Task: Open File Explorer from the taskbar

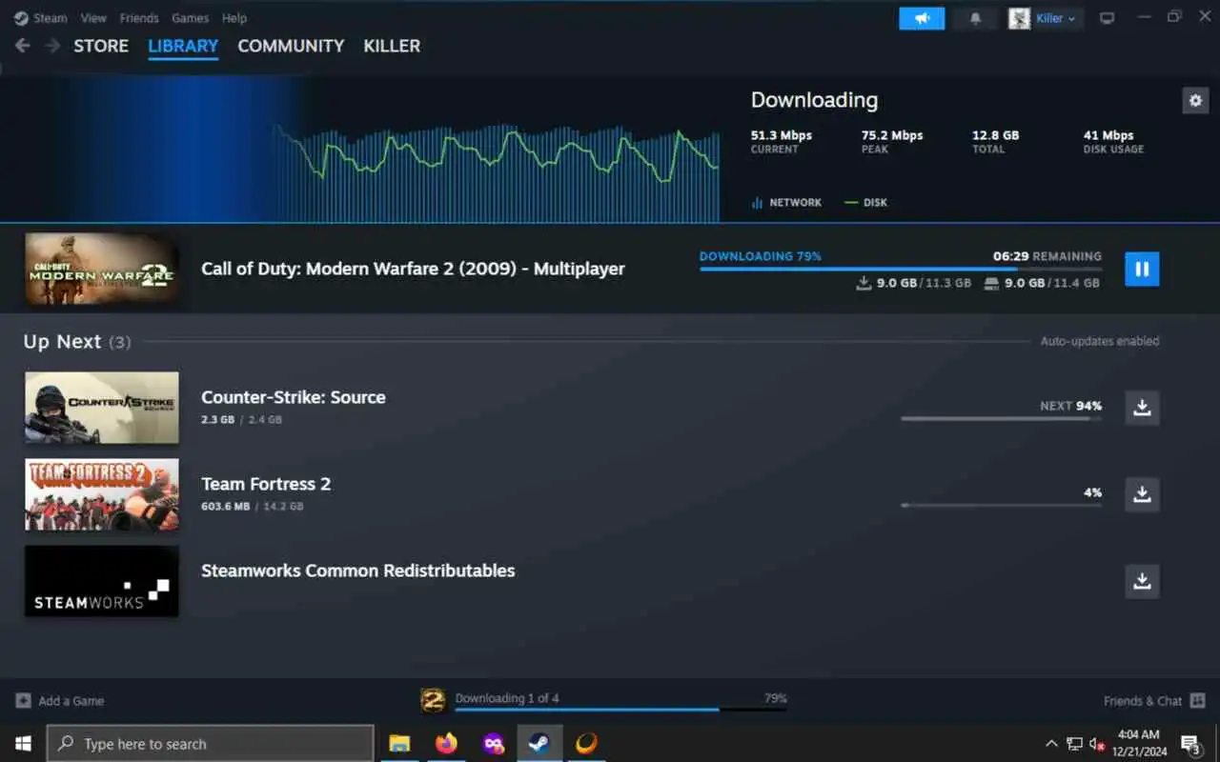Action: click(x=399, y=743)
